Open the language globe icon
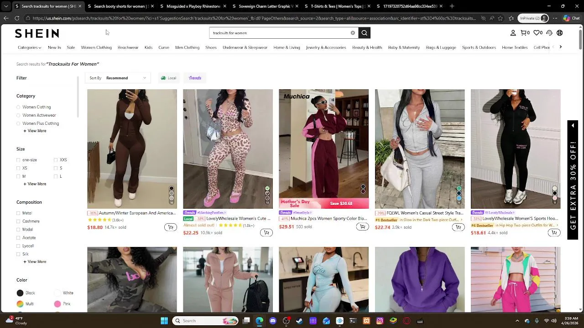 coord(559,33)
